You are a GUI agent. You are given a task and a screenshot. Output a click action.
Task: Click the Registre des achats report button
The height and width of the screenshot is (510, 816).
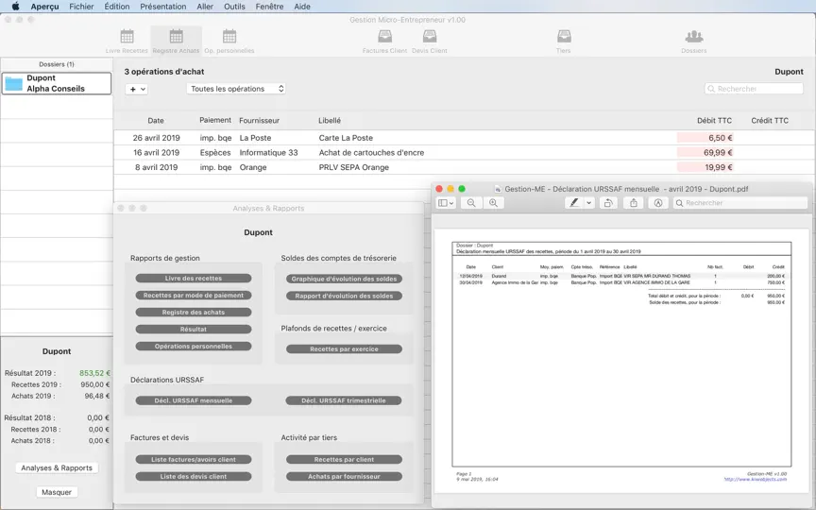click(x=194, y=313)
